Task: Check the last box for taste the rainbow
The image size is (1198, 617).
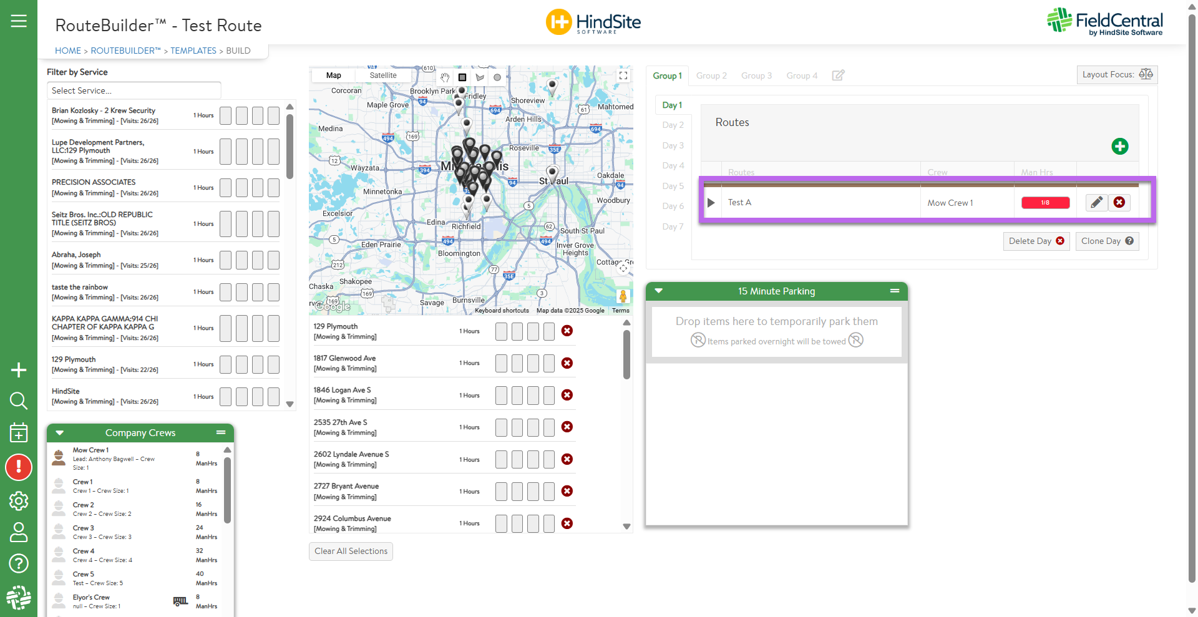Action: click(273, 292)
